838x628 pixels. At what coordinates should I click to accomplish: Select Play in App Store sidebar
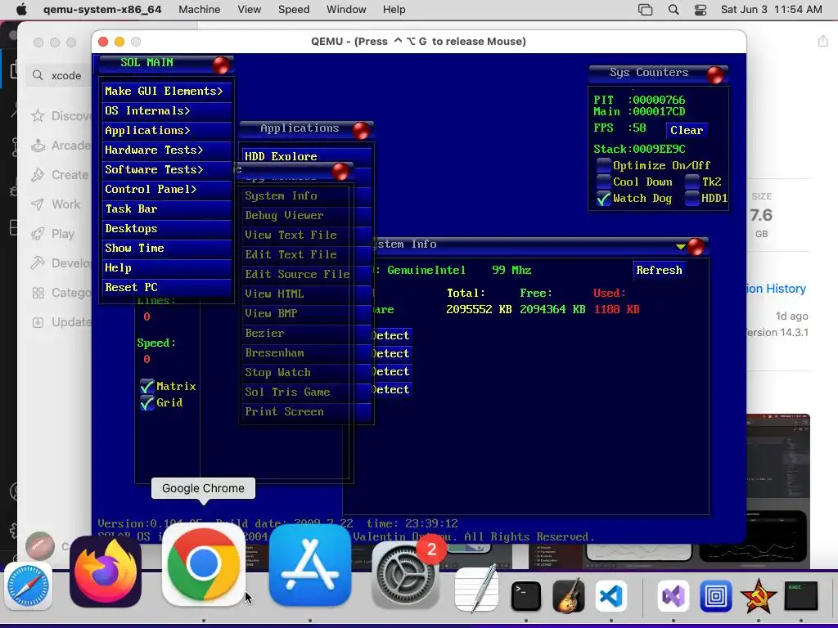[x=52, y=233]
